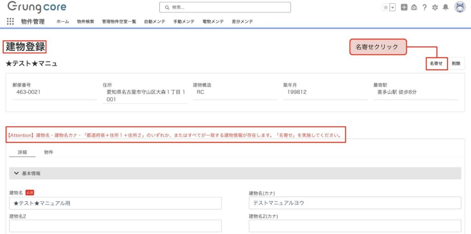Open the Trailhead guidance icon
471x234 pixels.
coord(414,7)
